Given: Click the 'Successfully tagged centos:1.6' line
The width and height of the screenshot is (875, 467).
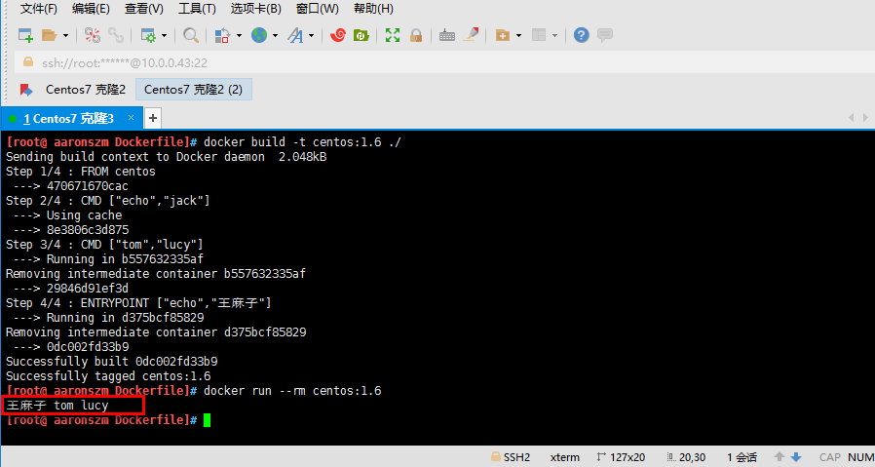Looking at the screenshot, I should (108, 376).
